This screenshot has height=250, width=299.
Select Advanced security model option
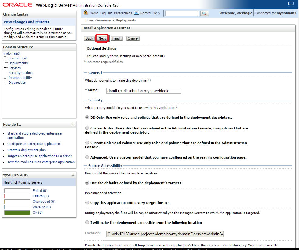pyautogui.click(x=87, y=157)
